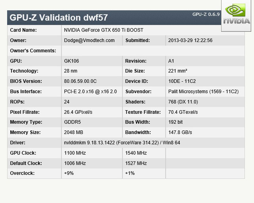Click the NVIDIA logo icon
The width and height of the screenshot is (254, 203).
[236, 15]
